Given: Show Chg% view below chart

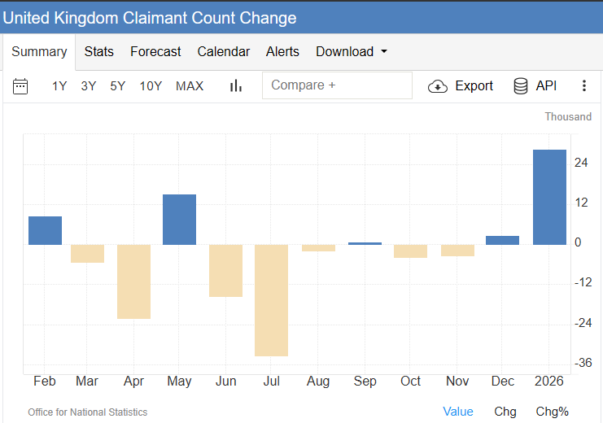Looking at the screenshot, I should [x=552, y=412].
